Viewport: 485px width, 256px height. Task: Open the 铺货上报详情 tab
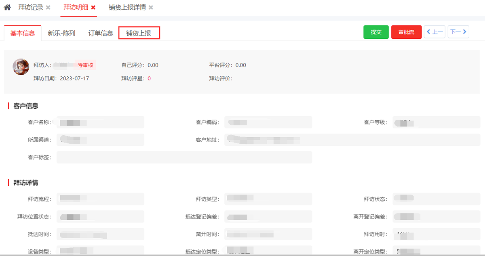(x=127, y=8)
